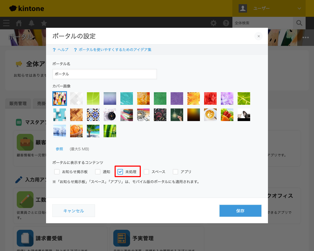The height and width of the screenshot is (251, 314).
Task: Click the search magnifier icon
Action: click(299, 23)
